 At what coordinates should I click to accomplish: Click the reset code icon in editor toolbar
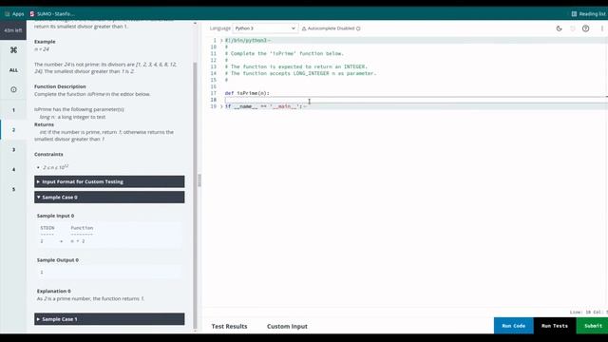(572, 28)
